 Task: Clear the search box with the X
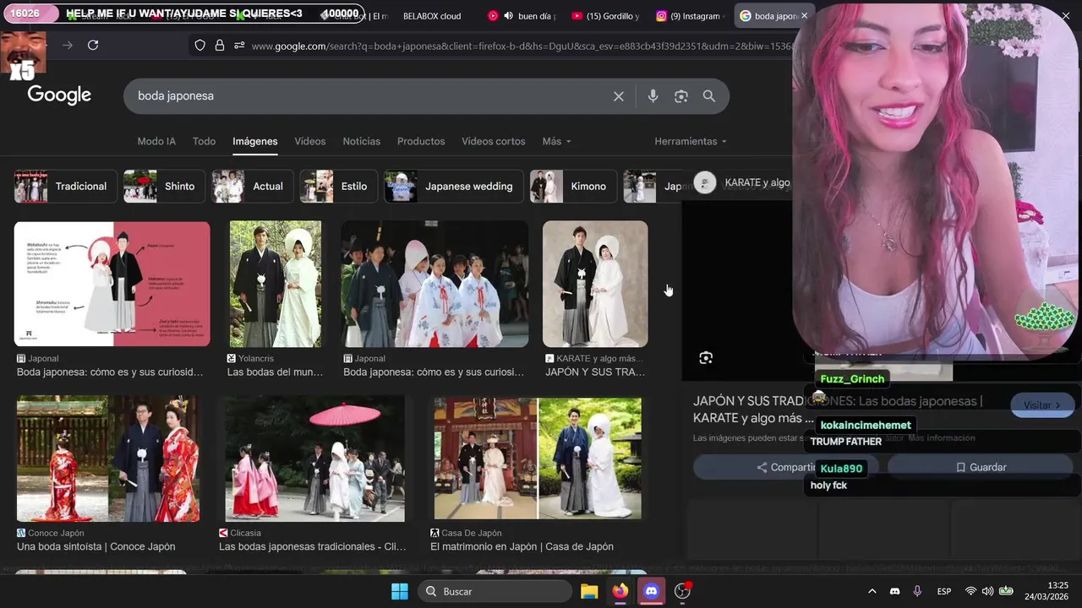(x=619, y=96)
